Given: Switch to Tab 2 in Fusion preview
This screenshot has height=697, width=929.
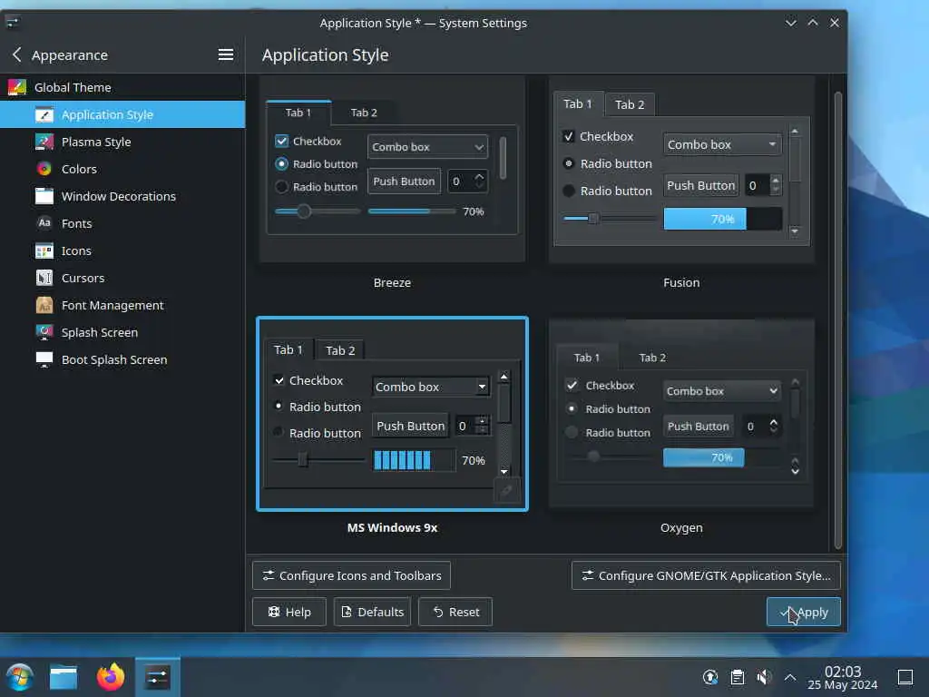Looking at the screenshot, I should pos(630,104).
